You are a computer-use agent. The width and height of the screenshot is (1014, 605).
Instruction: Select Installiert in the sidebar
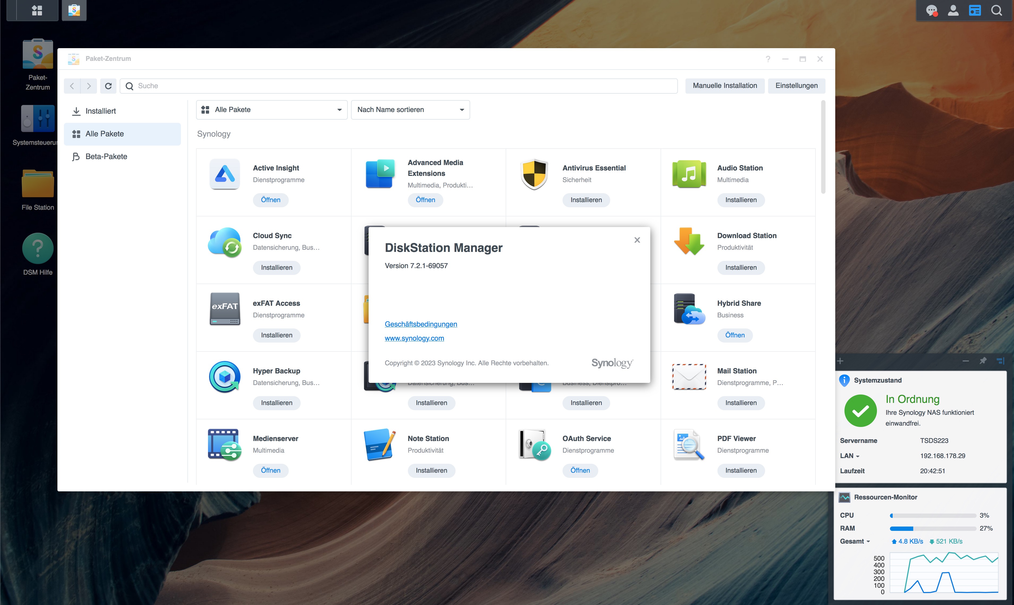tap(100, 111)
